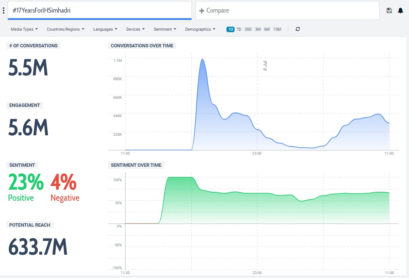Click the Compare input field
This screenshot has width=409, height=278.
point(287,10)
